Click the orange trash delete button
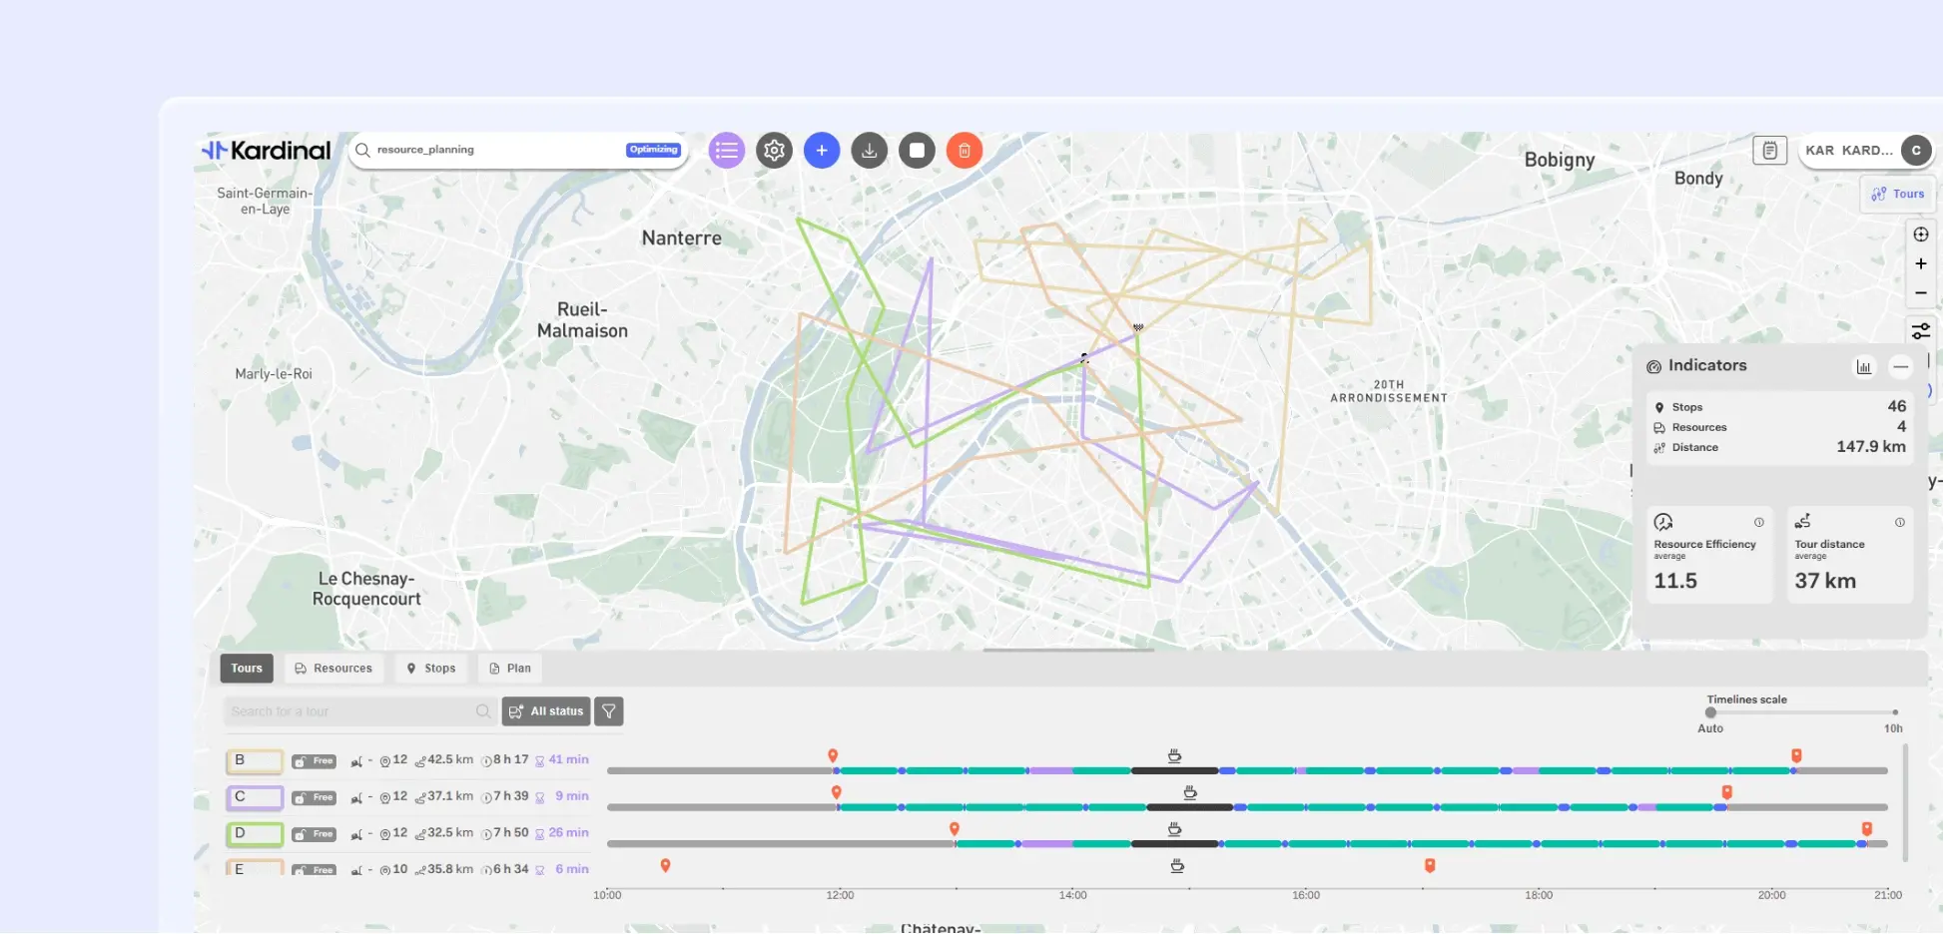Image resolution: width=1943 pixels, height=934 pixels. [x=965, y=151]
